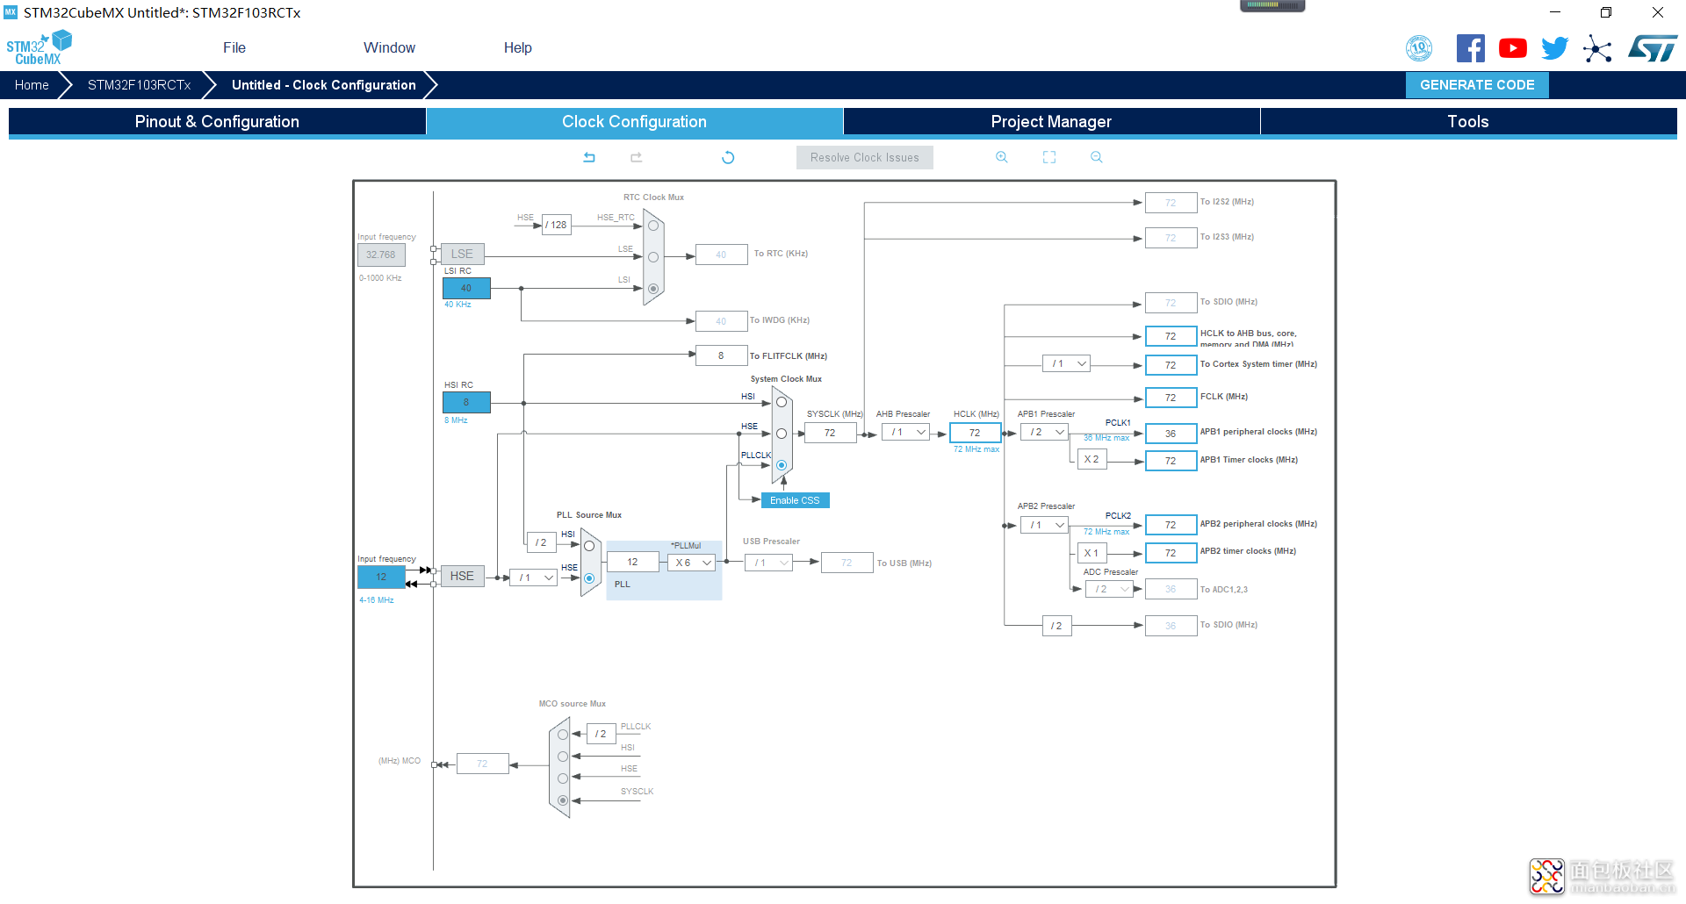The height and width of the screenshot is (904, 1686).
Task: Click the HSE input frequency field
Action: click(x=381, y=578)
